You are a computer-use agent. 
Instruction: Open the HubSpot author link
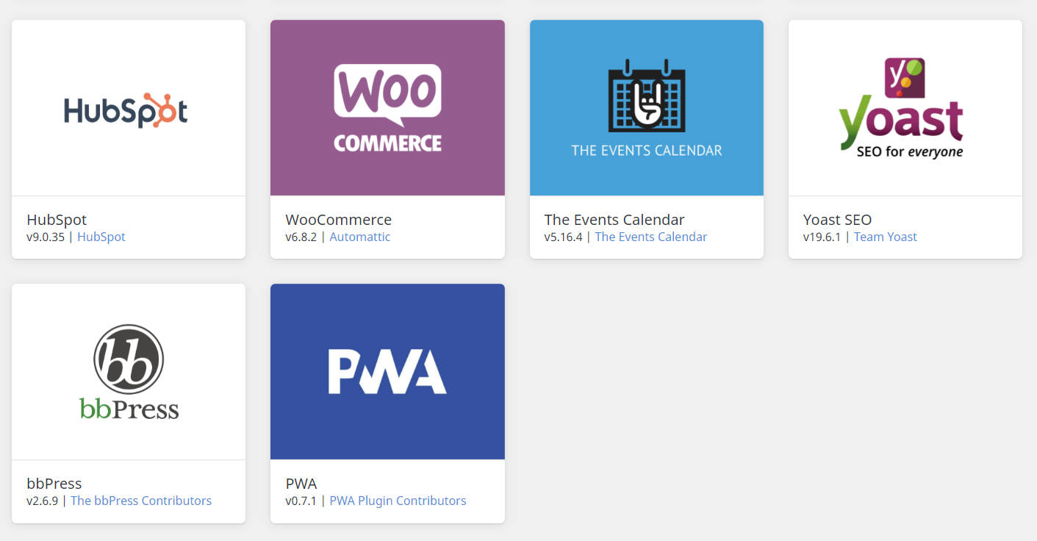pos(101,237)
